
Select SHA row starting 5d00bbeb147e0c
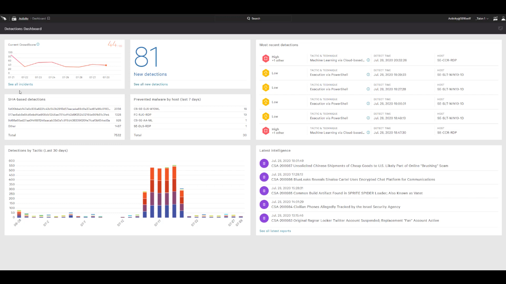64,109
